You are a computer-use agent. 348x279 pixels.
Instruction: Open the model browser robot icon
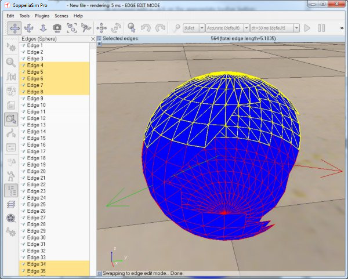[11, 176]
